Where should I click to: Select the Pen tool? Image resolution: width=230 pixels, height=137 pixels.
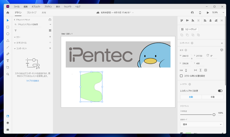(x=8, y=54)
